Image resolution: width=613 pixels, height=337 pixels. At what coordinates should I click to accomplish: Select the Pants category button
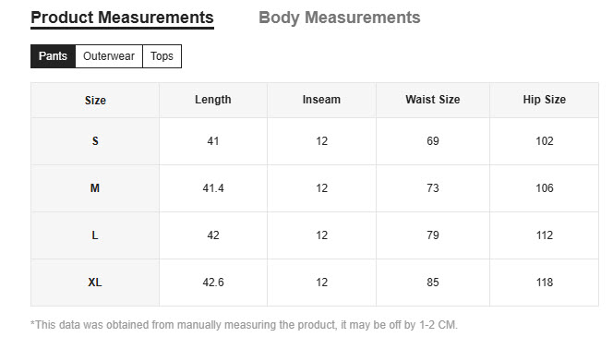(53, 56)
